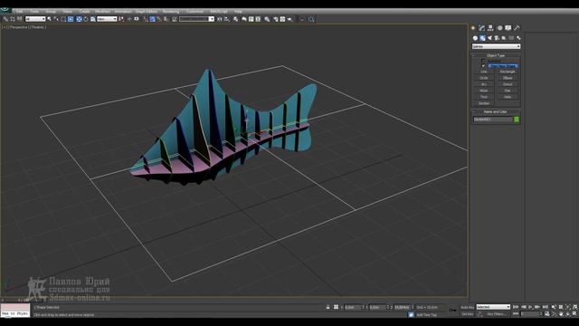Click the Play Animation button
This screenshot has height=326, width=579.
point(530,307)
